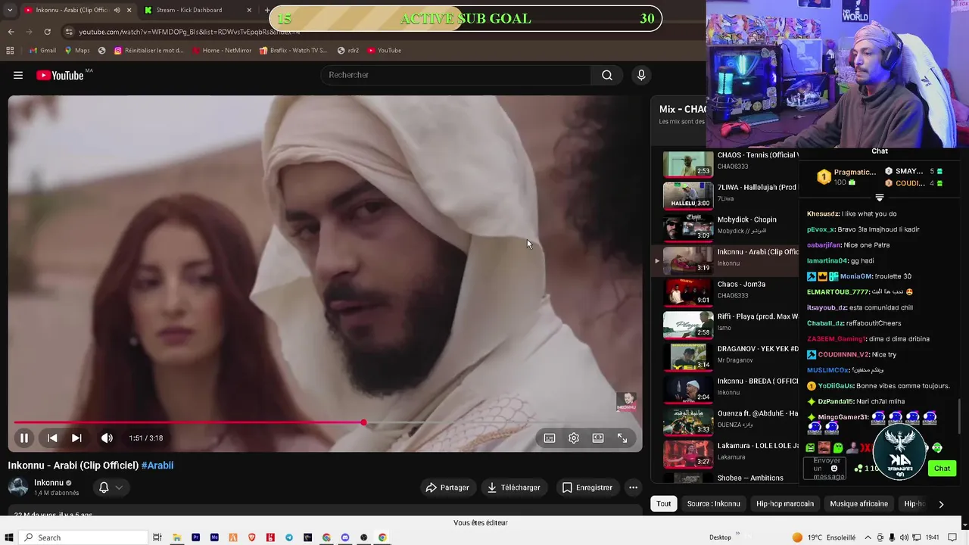This screenshot has width=969, height=545.
Task: Skip to previous video in player
Action: 52,438
